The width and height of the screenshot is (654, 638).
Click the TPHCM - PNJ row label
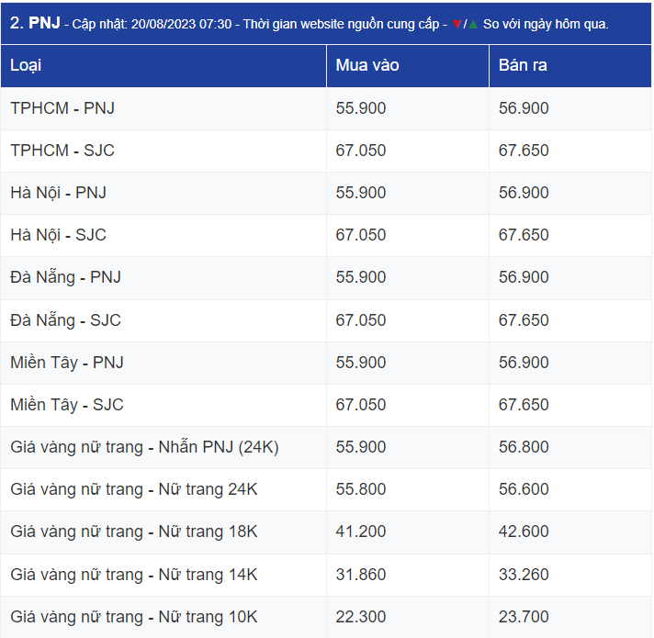62,108
